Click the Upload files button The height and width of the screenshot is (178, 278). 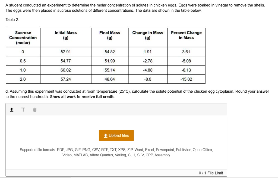116,135
